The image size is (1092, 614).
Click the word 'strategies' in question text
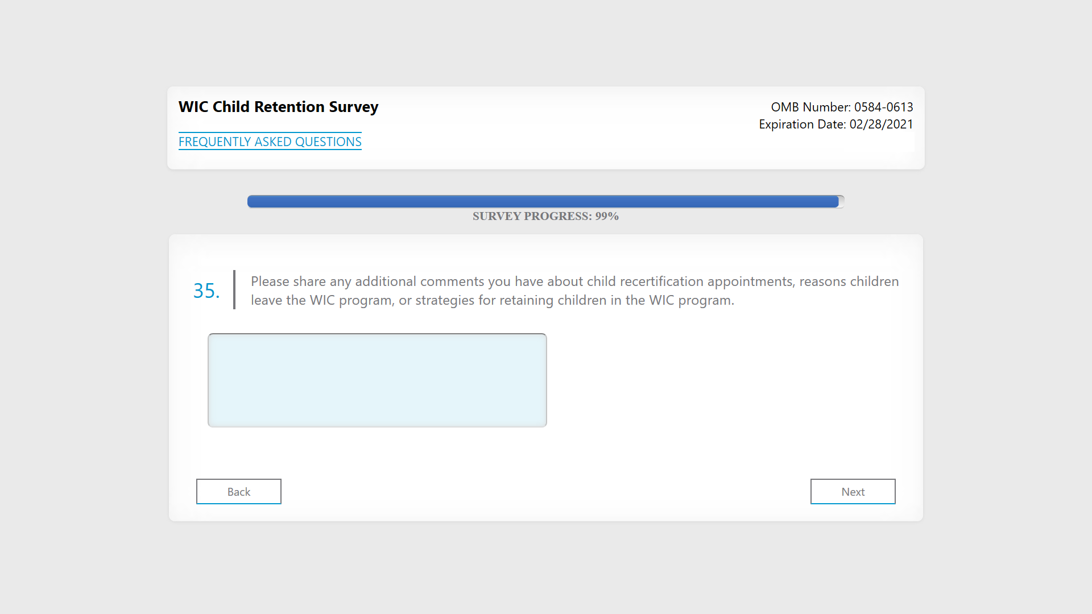coord(445,300)
